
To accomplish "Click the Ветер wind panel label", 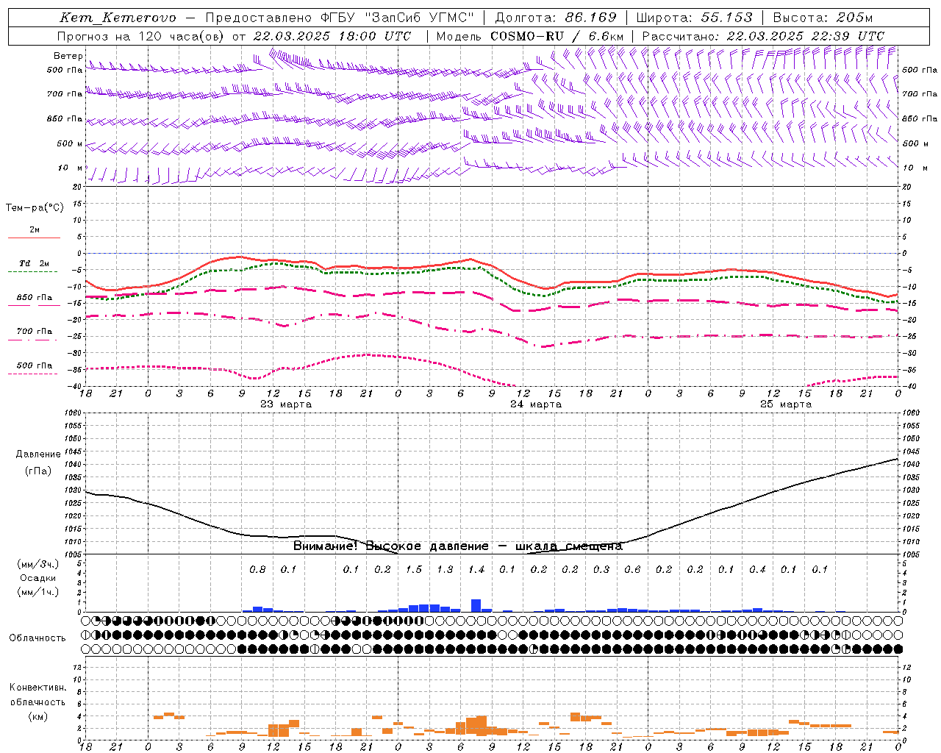I will click(x=68, y=56).
